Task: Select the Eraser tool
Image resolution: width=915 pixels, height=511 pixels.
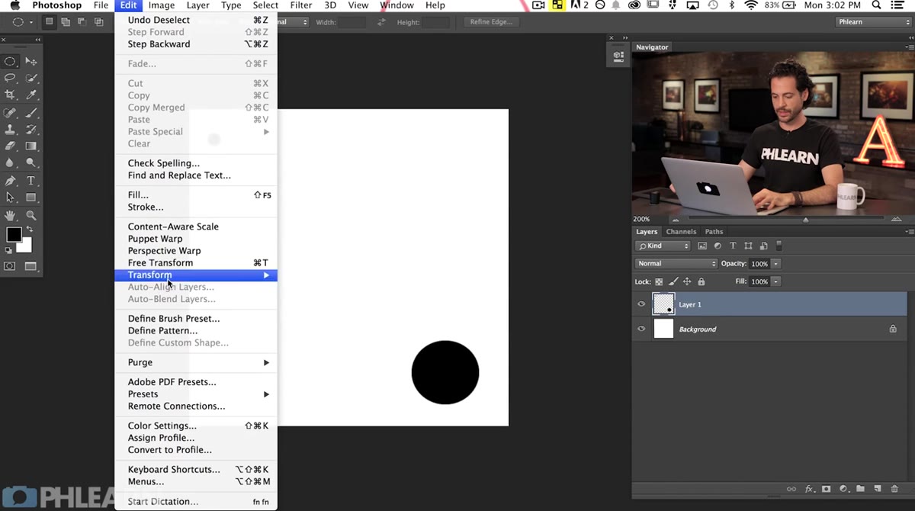Action: tap(11, 146)
